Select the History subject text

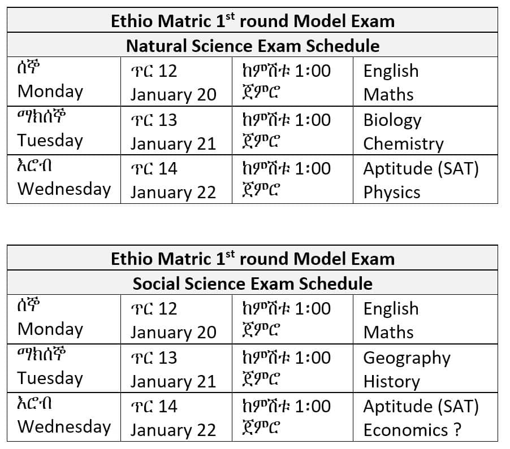pos(391,381)
